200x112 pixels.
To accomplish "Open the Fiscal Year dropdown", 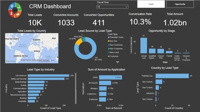I will [x=112, y=7].
